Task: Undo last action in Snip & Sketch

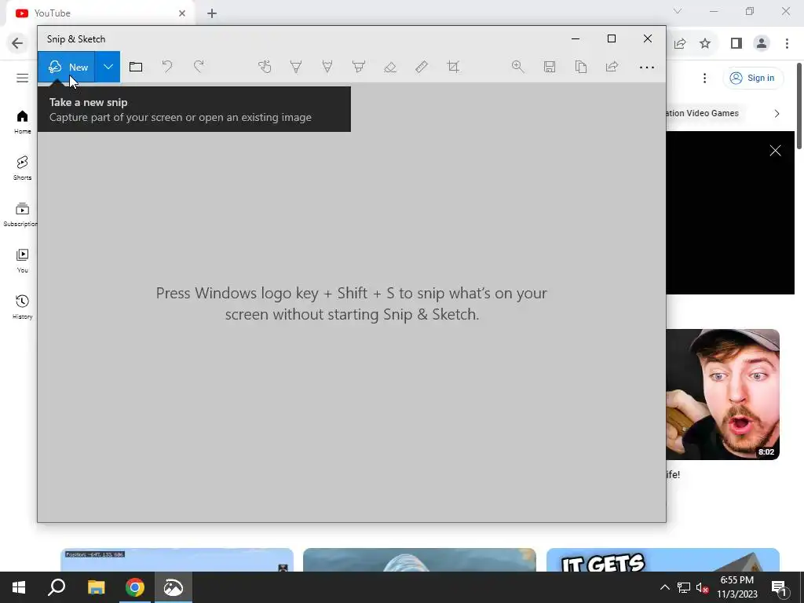Action: [167, 67]
